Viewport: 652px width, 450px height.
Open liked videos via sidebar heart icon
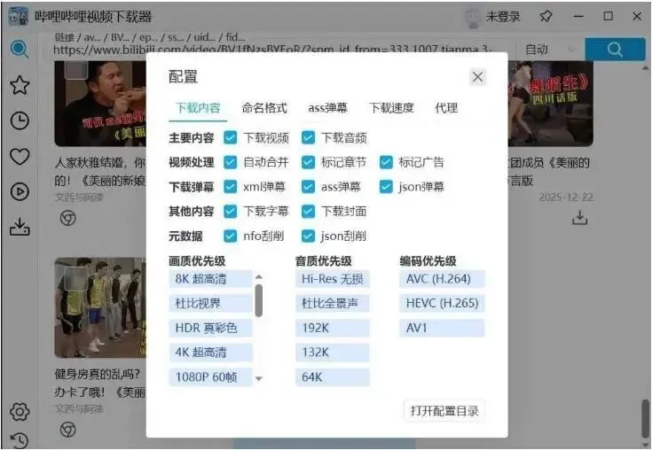pos(20,157)
